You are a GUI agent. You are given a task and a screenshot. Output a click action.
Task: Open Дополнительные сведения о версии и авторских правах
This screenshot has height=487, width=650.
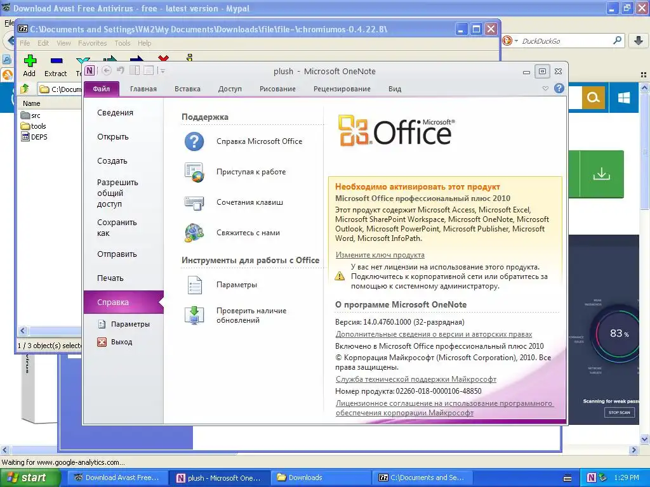coord(434,334)
